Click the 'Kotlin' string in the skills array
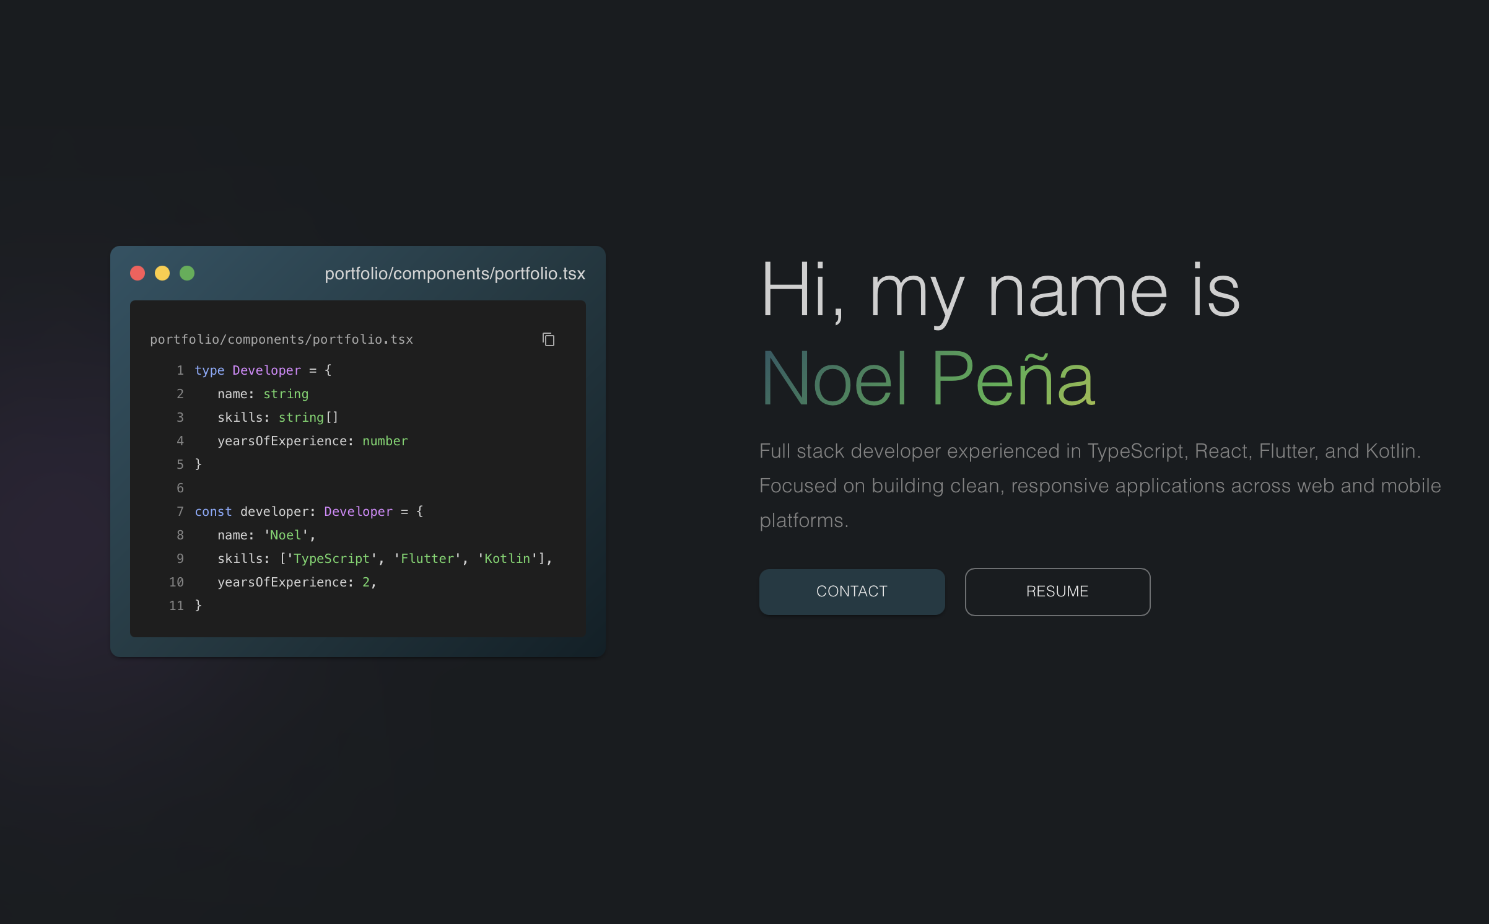The image size is (1489, 924). [507, 559]
